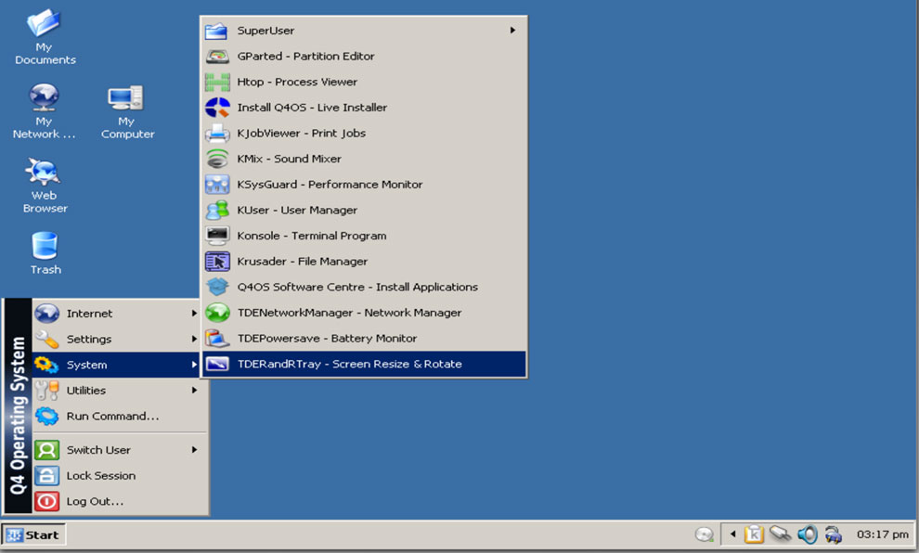Click the Q4OS Software Centre icon
This screenshot has height=553, width=919.
[217, 287]
